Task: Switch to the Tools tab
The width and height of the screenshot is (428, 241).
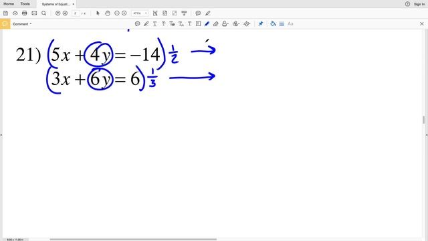Action: tap(25, 4)
